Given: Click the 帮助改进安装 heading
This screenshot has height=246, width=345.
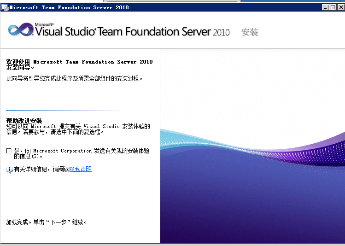Looking at the screenshot, I should pyautogui.click(x=24, y=121).
